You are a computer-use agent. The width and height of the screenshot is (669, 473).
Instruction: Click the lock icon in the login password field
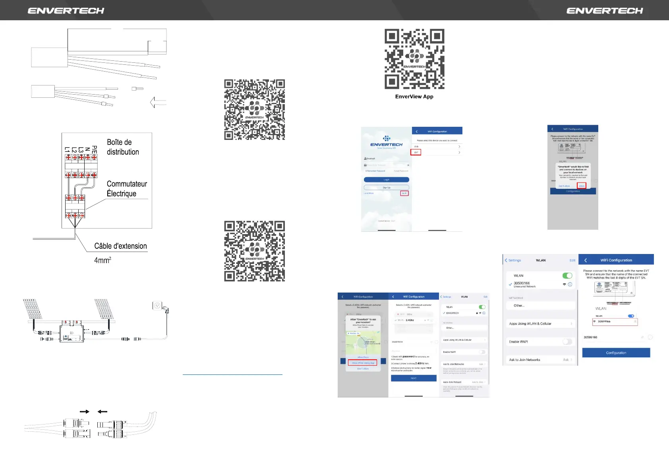365,165
